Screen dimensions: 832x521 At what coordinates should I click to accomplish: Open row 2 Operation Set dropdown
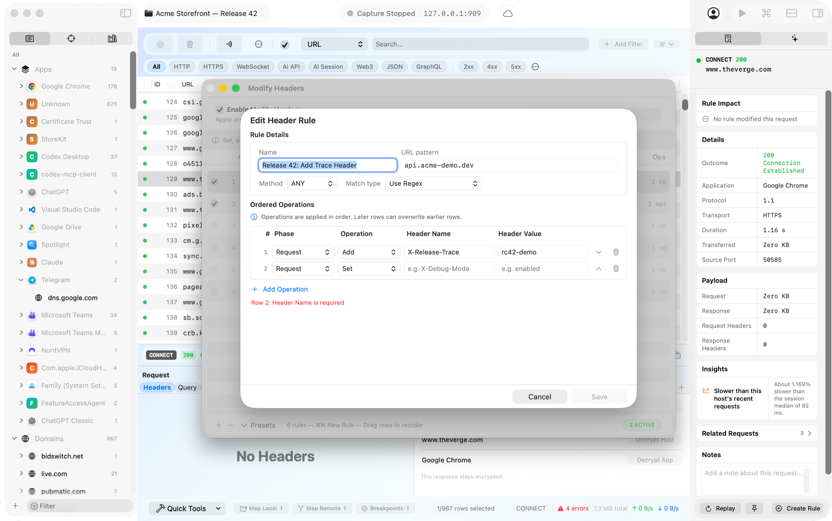click(369, 268)
